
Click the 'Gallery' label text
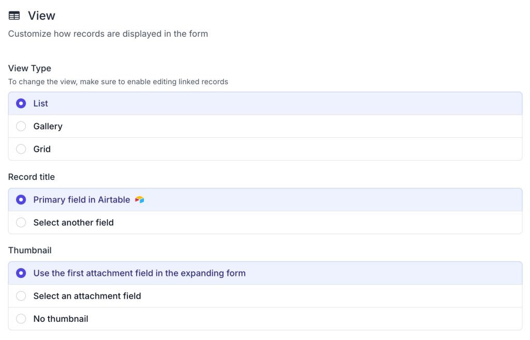pyautogui.click(x=48, y=126)
